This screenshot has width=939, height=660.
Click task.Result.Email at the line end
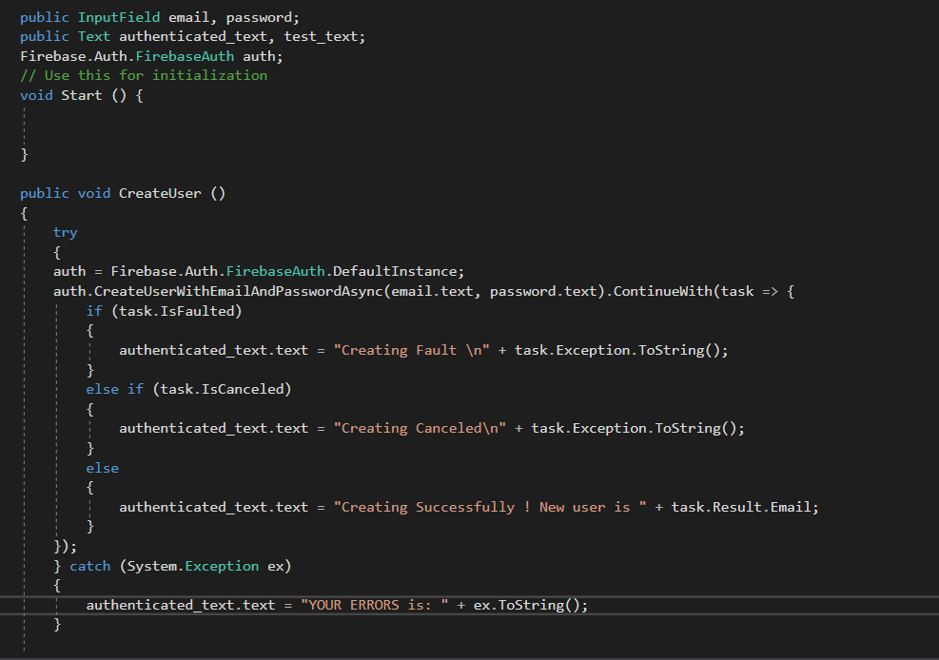click(745, 507)
